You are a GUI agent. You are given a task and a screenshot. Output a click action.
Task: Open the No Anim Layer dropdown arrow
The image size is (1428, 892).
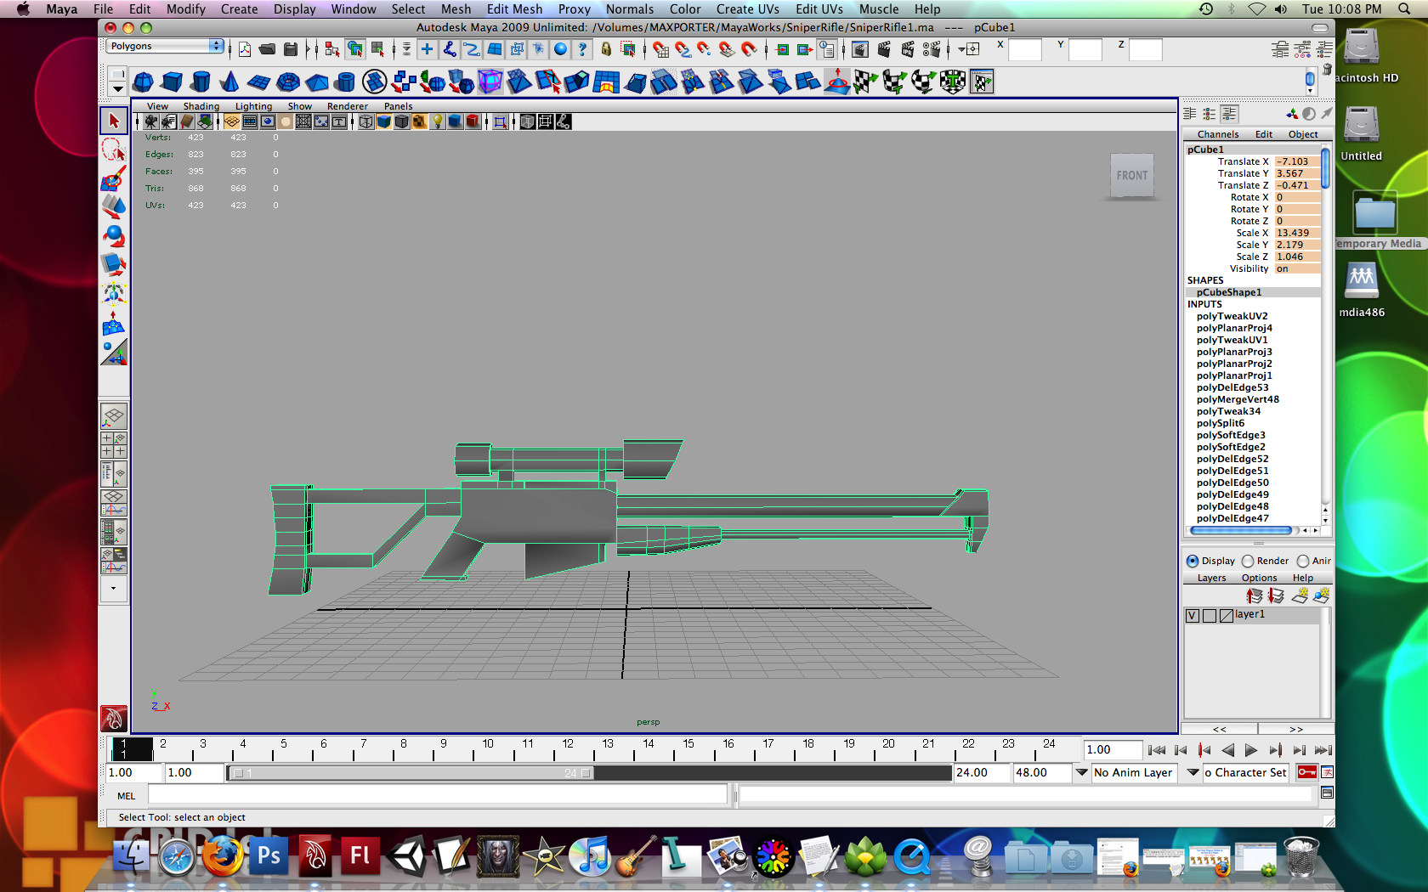(x=1081, y=772)
